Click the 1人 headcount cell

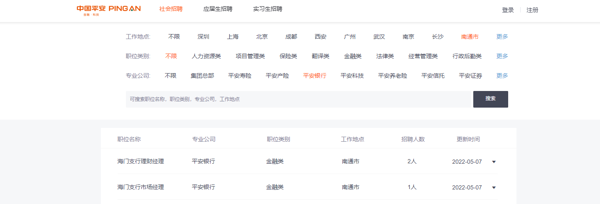click(412, 187)
